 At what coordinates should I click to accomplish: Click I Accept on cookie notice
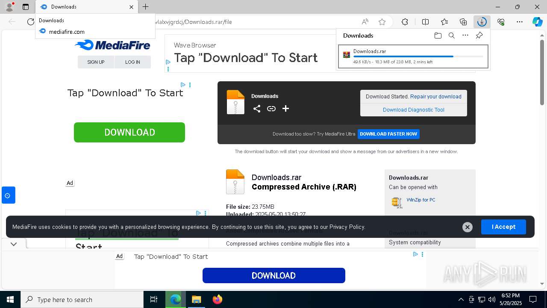tap(503, 227)
